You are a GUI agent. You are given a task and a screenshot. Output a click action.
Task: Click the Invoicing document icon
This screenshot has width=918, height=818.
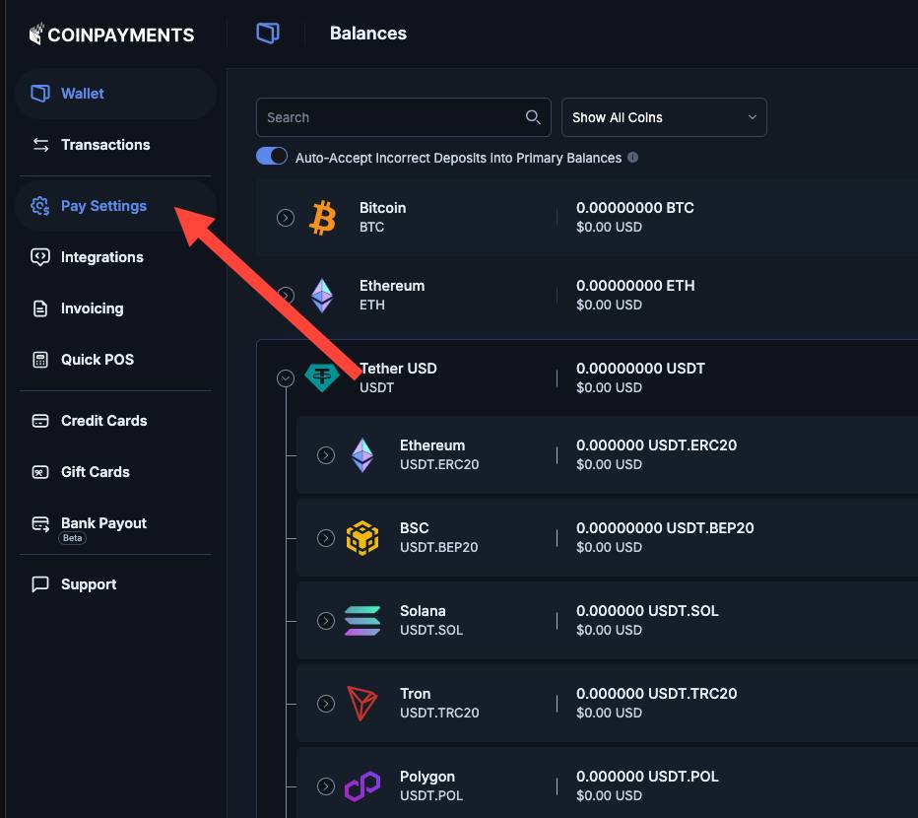pyautogui.click(x=39, y=308)
